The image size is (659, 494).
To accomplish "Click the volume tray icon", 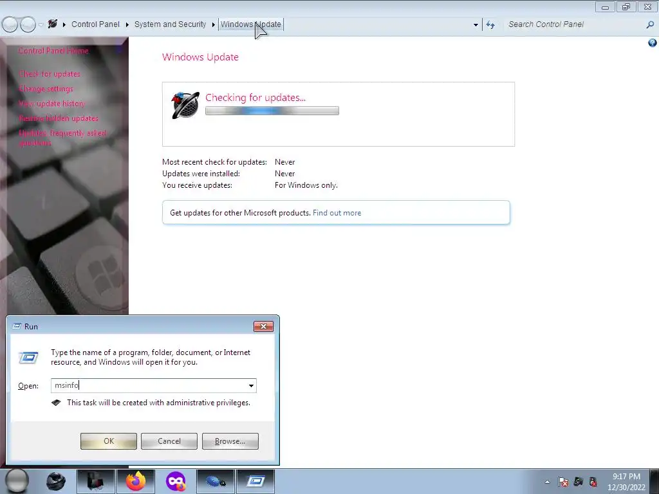I will tap(593, 482).
